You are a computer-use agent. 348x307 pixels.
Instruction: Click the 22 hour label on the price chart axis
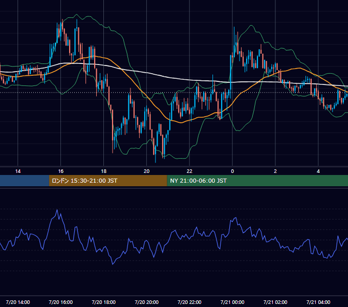[x=189, y=171]
